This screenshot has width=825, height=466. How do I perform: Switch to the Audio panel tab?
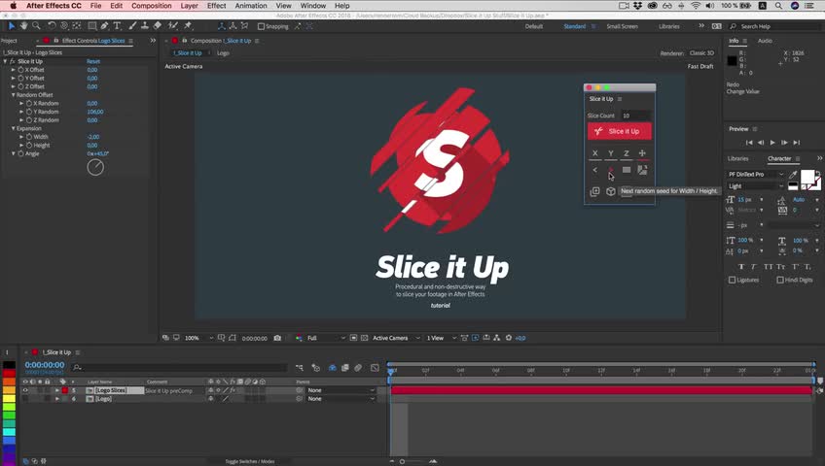click(765, 41)
